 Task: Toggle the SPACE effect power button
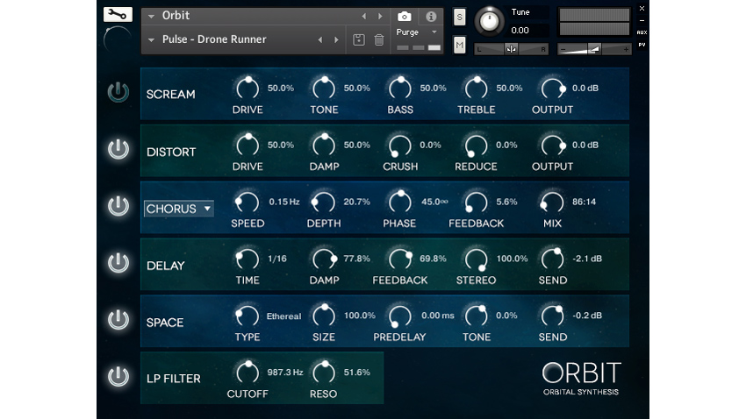point(118,319)
